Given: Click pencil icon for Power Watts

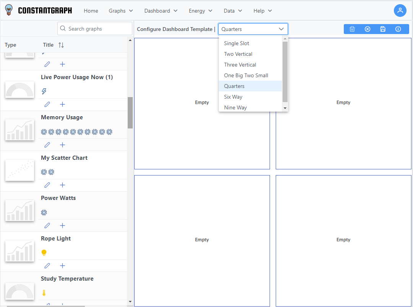Looking at the screenshot, I should 47,226.
